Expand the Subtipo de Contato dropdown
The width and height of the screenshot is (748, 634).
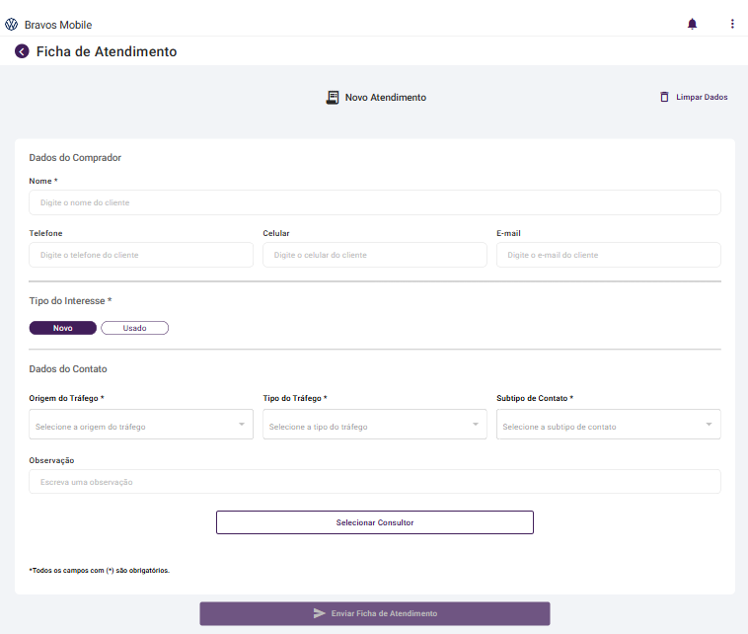[x=609, y=425]
